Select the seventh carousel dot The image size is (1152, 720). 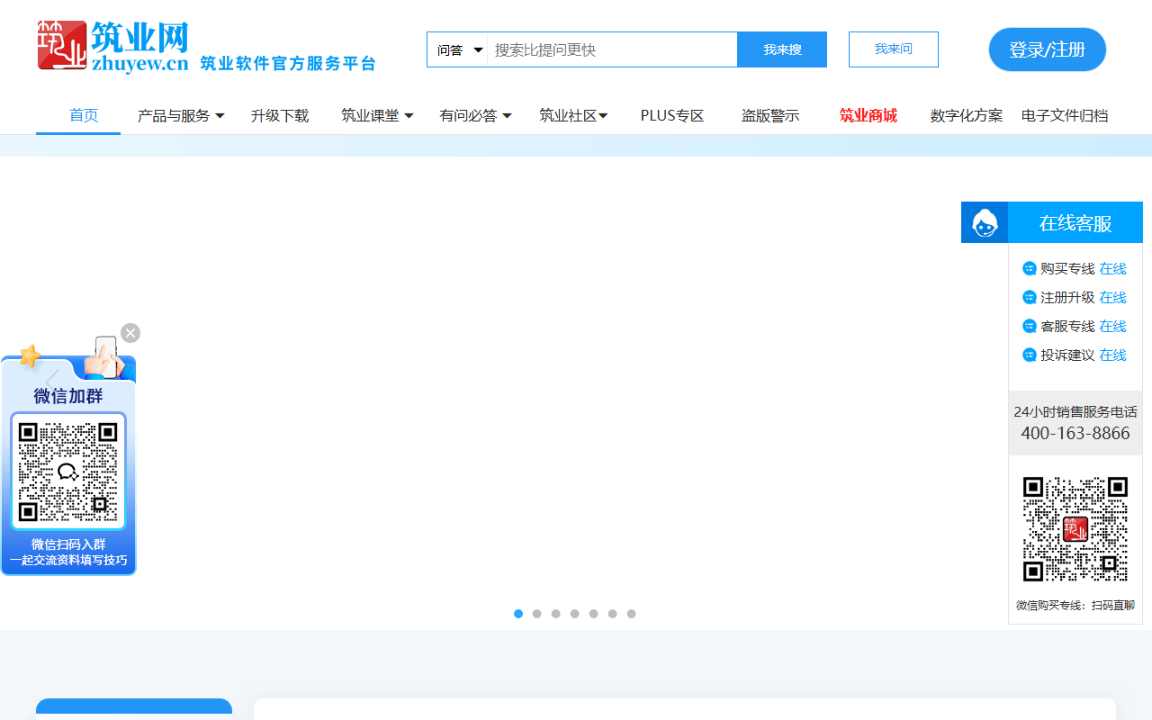(x=632, y=614)
